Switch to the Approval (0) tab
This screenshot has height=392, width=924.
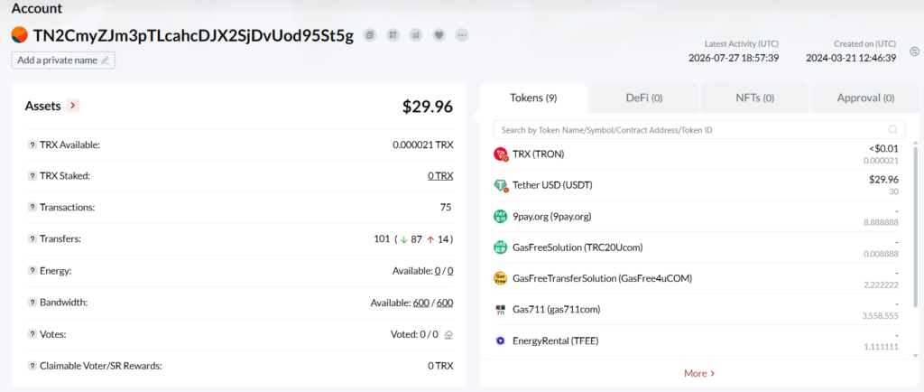click(865, 98)
